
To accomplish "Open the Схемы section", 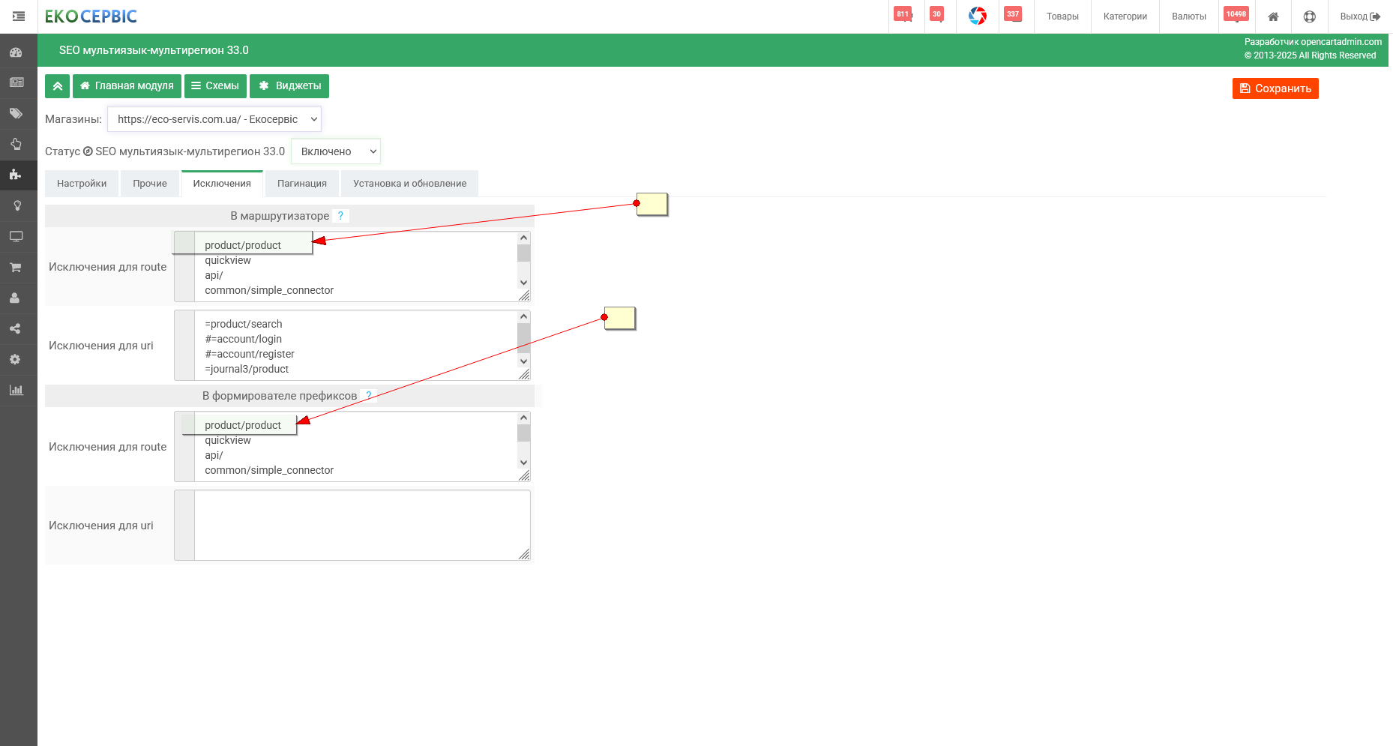I will [x=215, y=86].
